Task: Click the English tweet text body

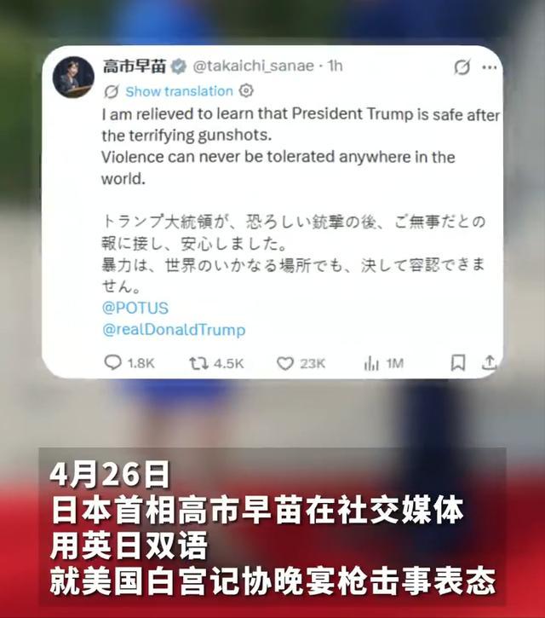Action: click(301, 147)
